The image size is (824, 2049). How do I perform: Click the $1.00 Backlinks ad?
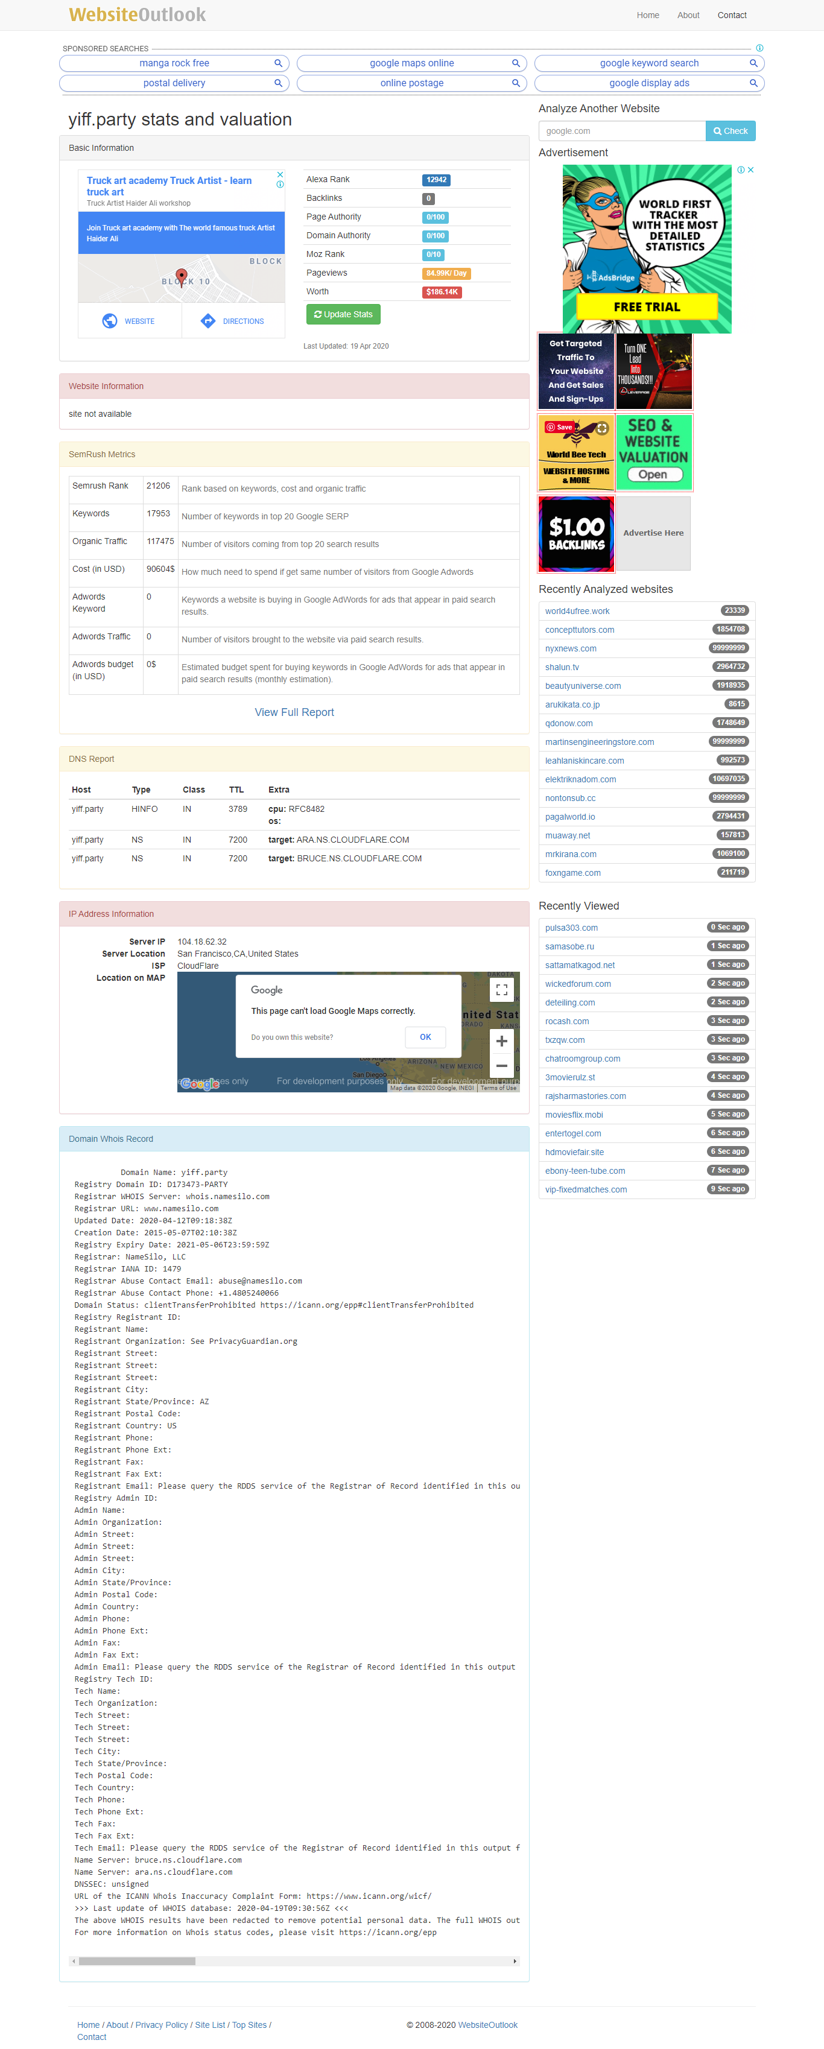coord(577,534)
